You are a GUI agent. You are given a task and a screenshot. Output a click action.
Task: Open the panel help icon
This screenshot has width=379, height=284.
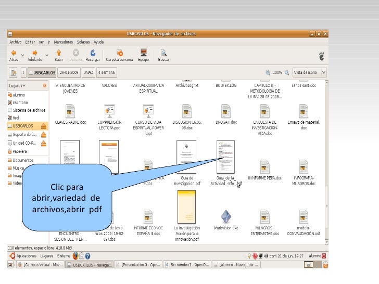click(x=88, y=256)
